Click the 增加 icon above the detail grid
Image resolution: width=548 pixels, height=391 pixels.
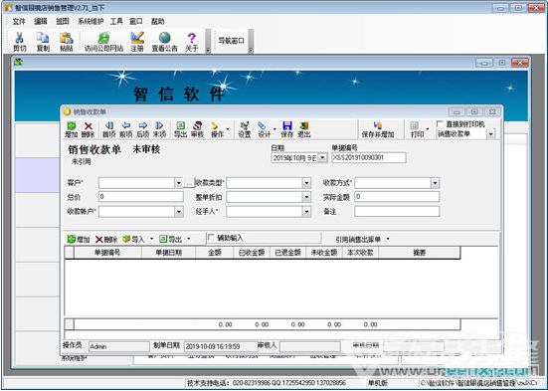(72, 239)
